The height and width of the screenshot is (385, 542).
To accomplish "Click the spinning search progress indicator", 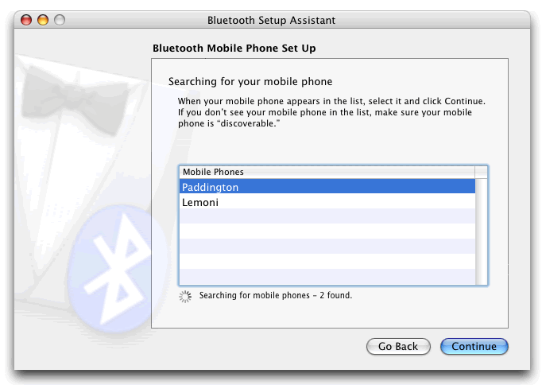I will coord(186,296).
